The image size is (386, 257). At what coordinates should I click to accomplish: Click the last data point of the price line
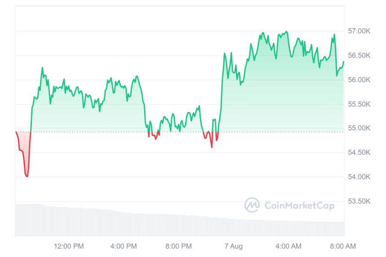click(x=344, y=61)
